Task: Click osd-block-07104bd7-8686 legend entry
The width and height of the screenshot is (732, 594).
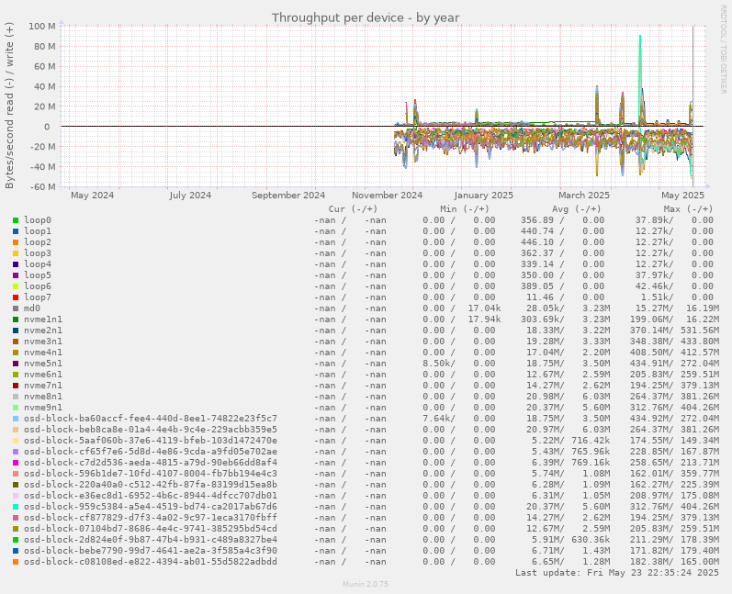Action: tap(151, 529)
